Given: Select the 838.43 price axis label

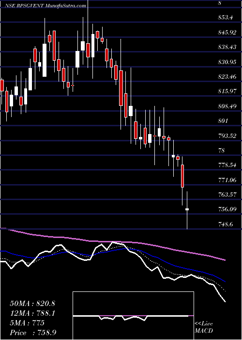Looking at the screenshot, I should click(227, 47).
